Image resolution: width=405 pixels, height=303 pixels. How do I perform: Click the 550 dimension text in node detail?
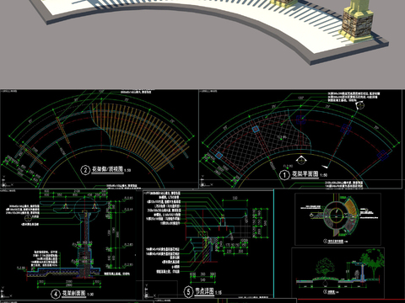[x=235, y=198]
